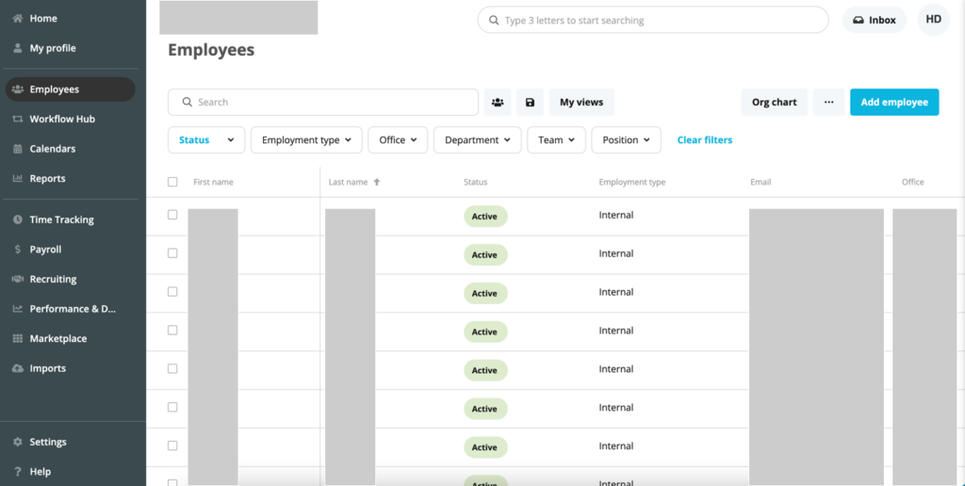Click the Imports cloud icon
965x486 pixels.
(x=17, y=368)
